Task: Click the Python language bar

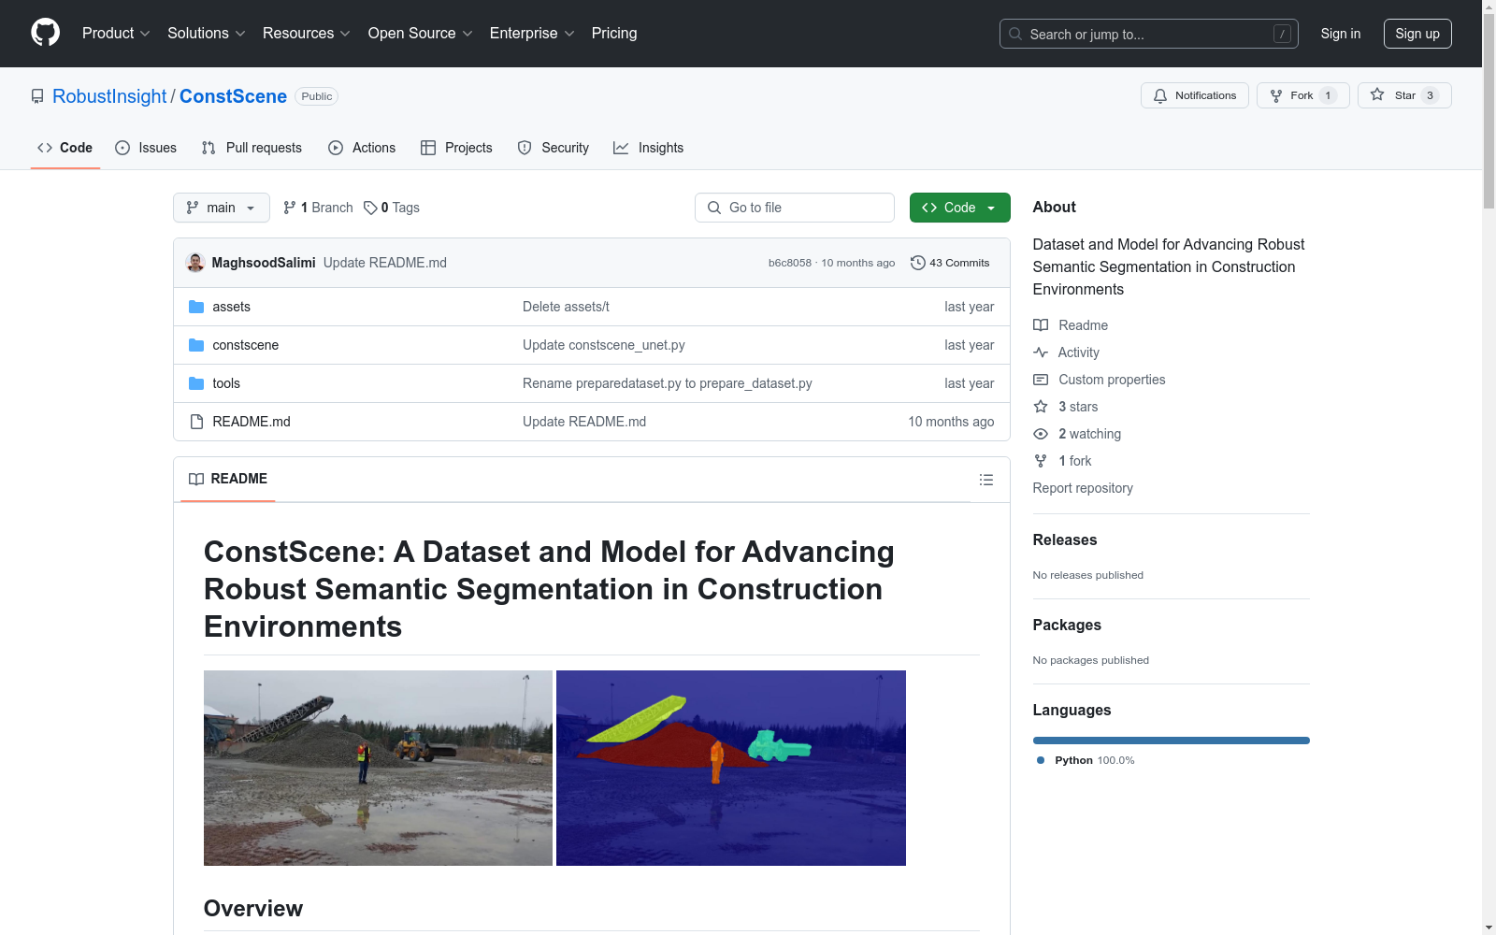Action: pyautogui.click(x=1172, y=741)
